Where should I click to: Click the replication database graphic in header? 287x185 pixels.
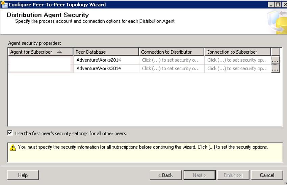click(x=277, y=22)
